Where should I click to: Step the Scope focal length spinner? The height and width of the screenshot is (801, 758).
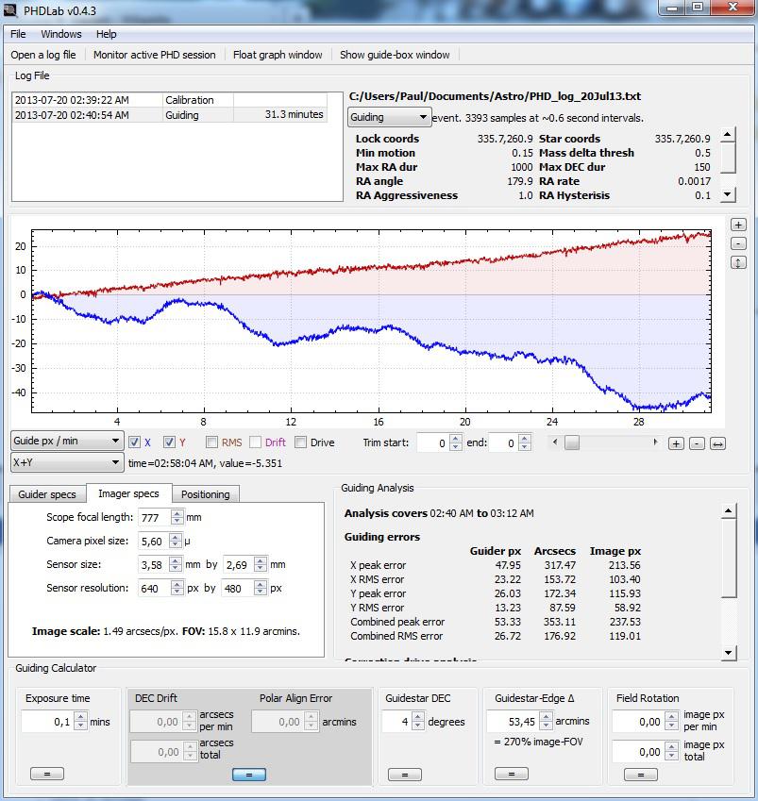[177, 517]
